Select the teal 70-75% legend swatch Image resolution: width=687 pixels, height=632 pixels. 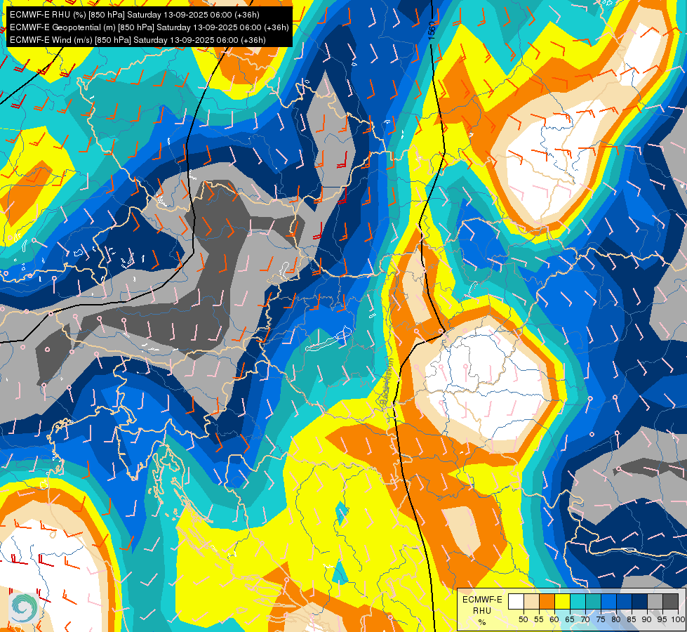(x=593, y=602)
